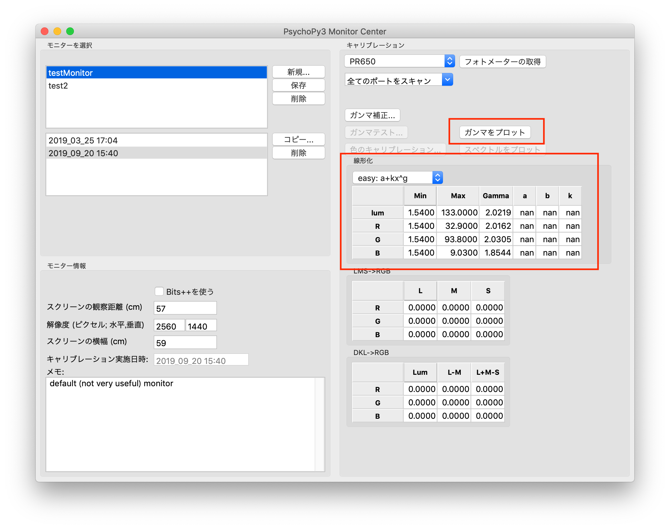Click the lum Min cell 1.5400
This screenshot has width=670, height=529.
420,213
